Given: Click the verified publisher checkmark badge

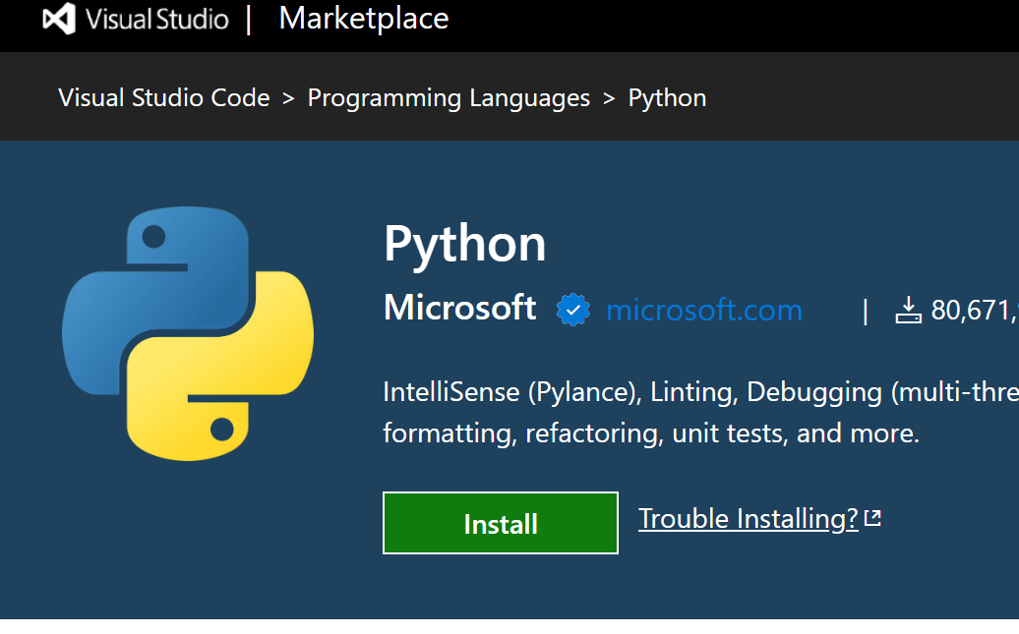Looking at the screenshot, I should pos(571,309).
